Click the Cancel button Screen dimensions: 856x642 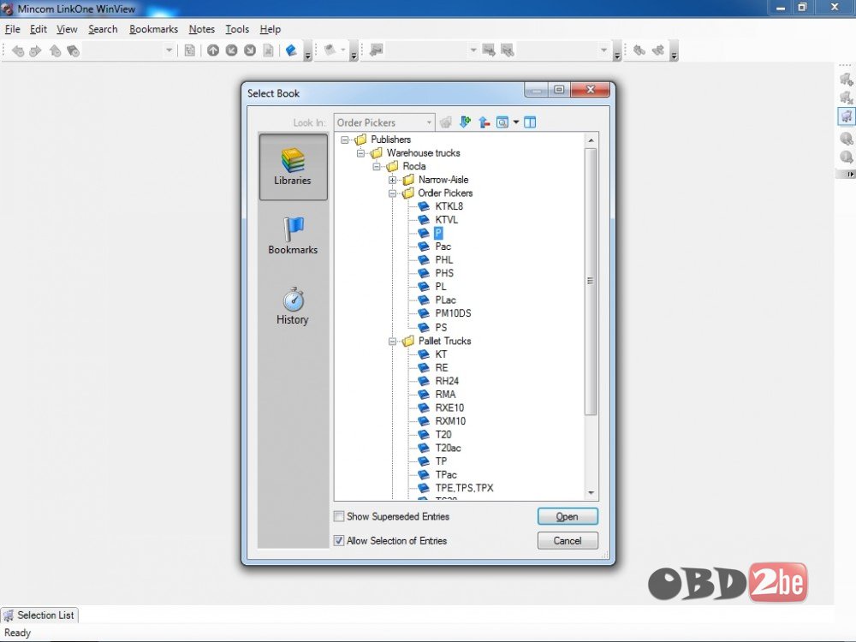[x=568, y=540]
